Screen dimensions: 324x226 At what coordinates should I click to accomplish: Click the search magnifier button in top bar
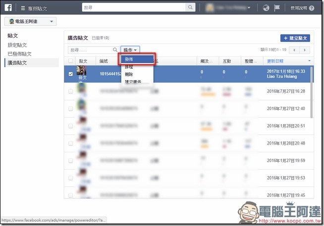pyautogui.click(x=190, y=7)
